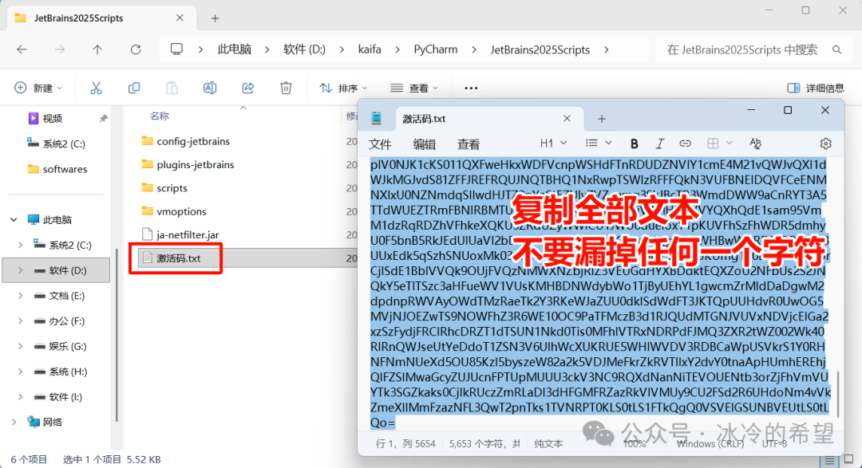Screen dimensions: 862x468
Task: Click the Rename icon in Explorer toolbar
Action: (210, 88)
